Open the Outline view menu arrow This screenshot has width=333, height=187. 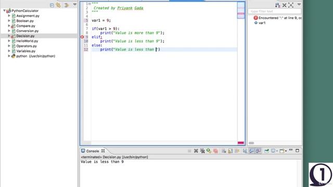click(x=299, y=5)
